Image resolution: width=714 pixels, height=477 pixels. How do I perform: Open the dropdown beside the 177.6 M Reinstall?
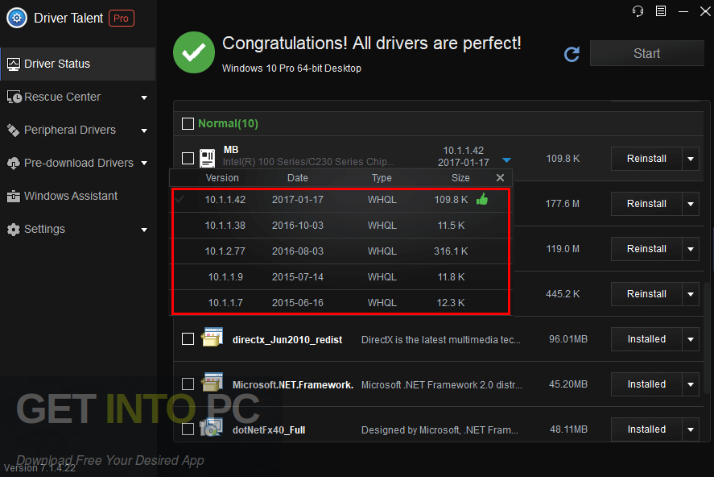click(x=691, y=204)
